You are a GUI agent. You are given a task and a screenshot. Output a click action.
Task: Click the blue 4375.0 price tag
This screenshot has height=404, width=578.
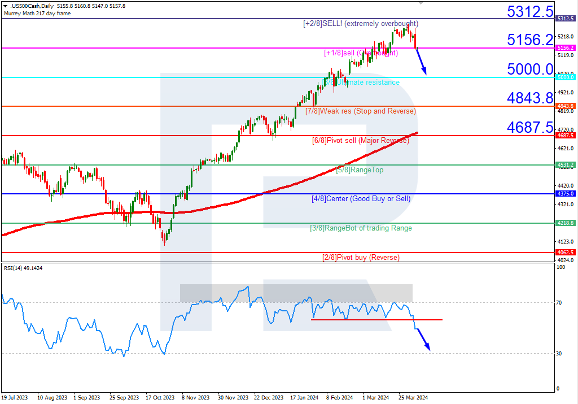tap(566, 193)
